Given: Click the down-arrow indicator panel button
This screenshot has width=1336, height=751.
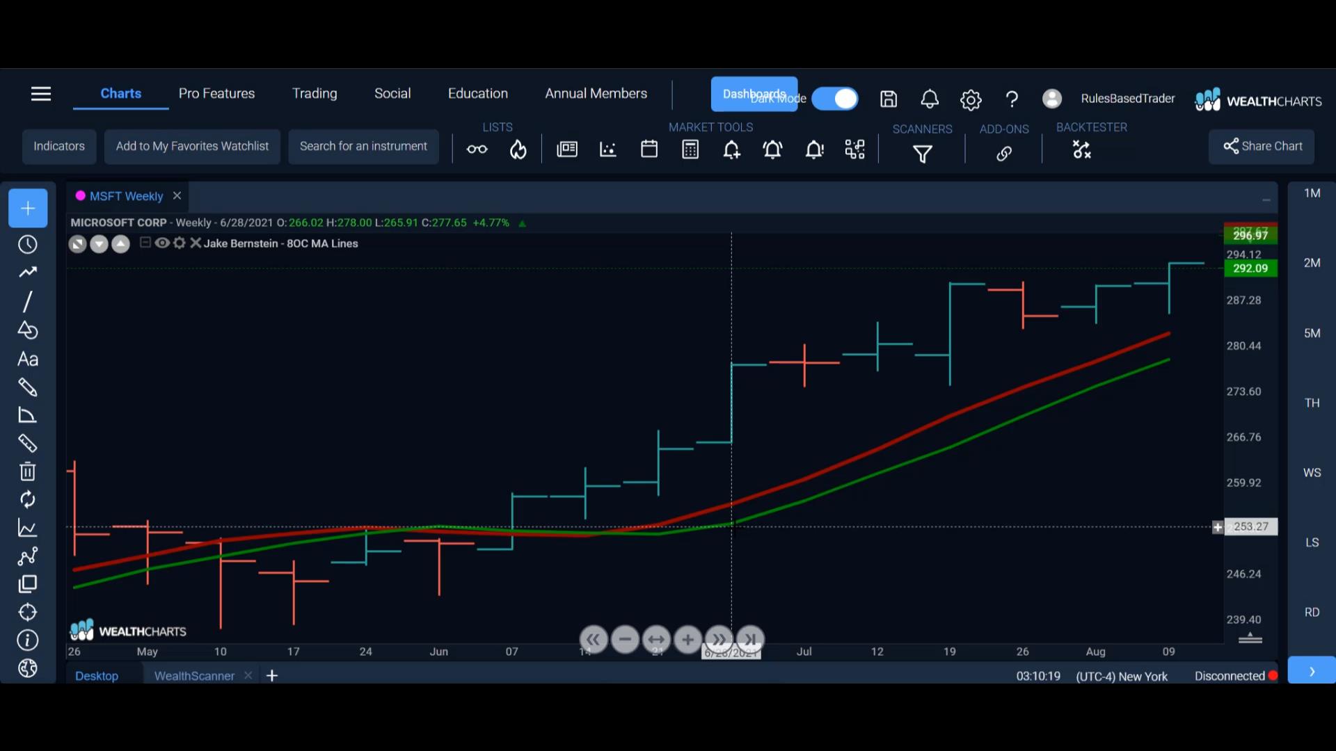Looking at the screenshot, I should (100, 244).
